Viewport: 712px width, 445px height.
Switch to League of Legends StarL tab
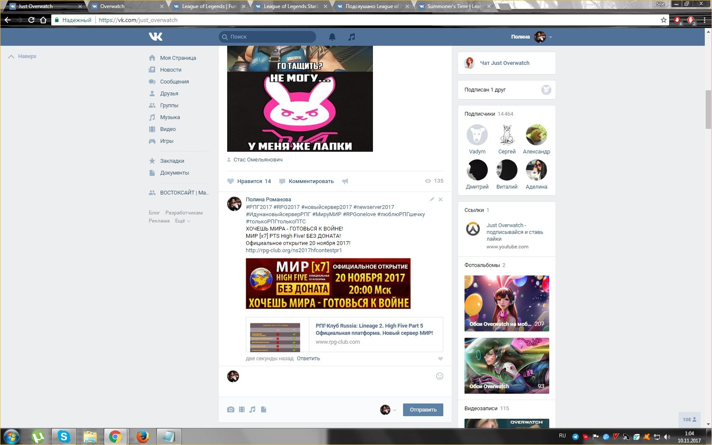pos(291,6)
